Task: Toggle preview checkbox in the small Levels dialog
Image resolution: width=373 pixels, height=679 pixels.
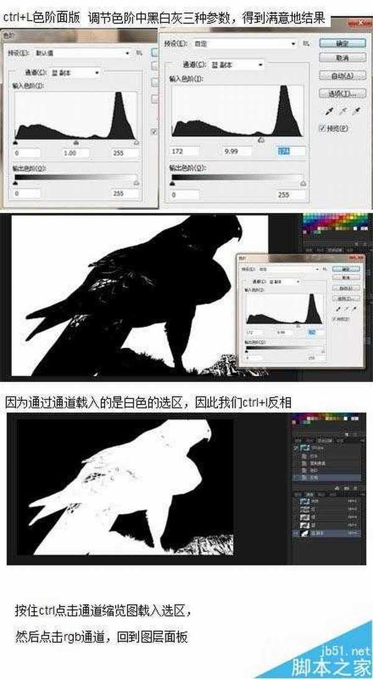Action: pyautogui.click(x=336, y=319)
